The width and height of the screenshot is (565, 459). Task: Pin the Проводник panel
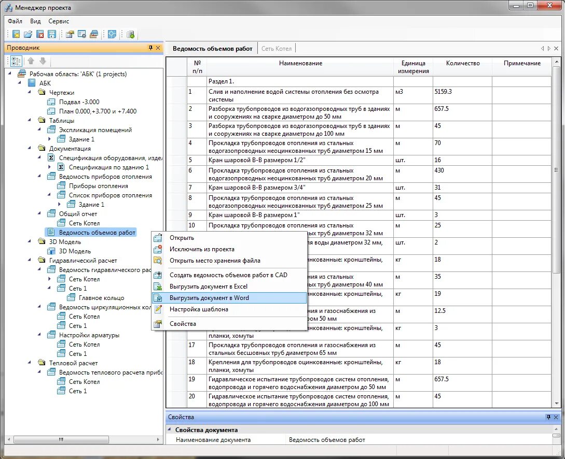click(150, 48)
